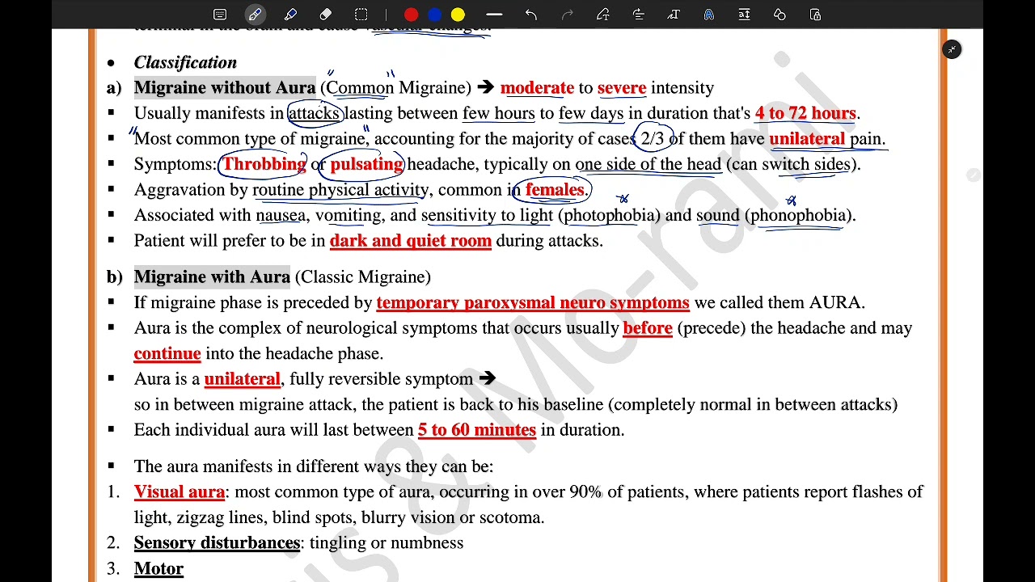
Task: Select the pen tool
Action: point(255,15)
